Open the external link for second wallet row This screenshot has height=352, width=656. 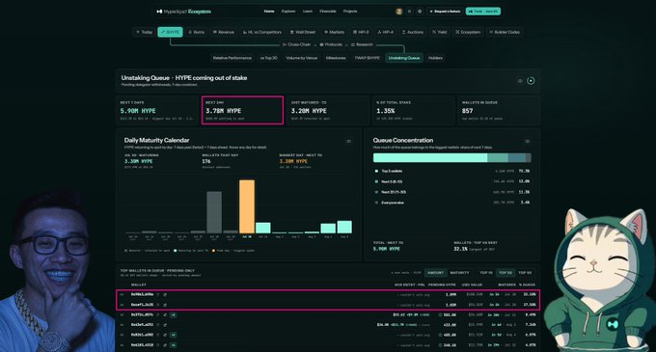tap(165, 305)
